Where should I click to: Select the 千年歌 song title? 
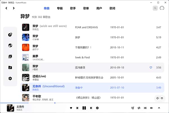(37, 96)
